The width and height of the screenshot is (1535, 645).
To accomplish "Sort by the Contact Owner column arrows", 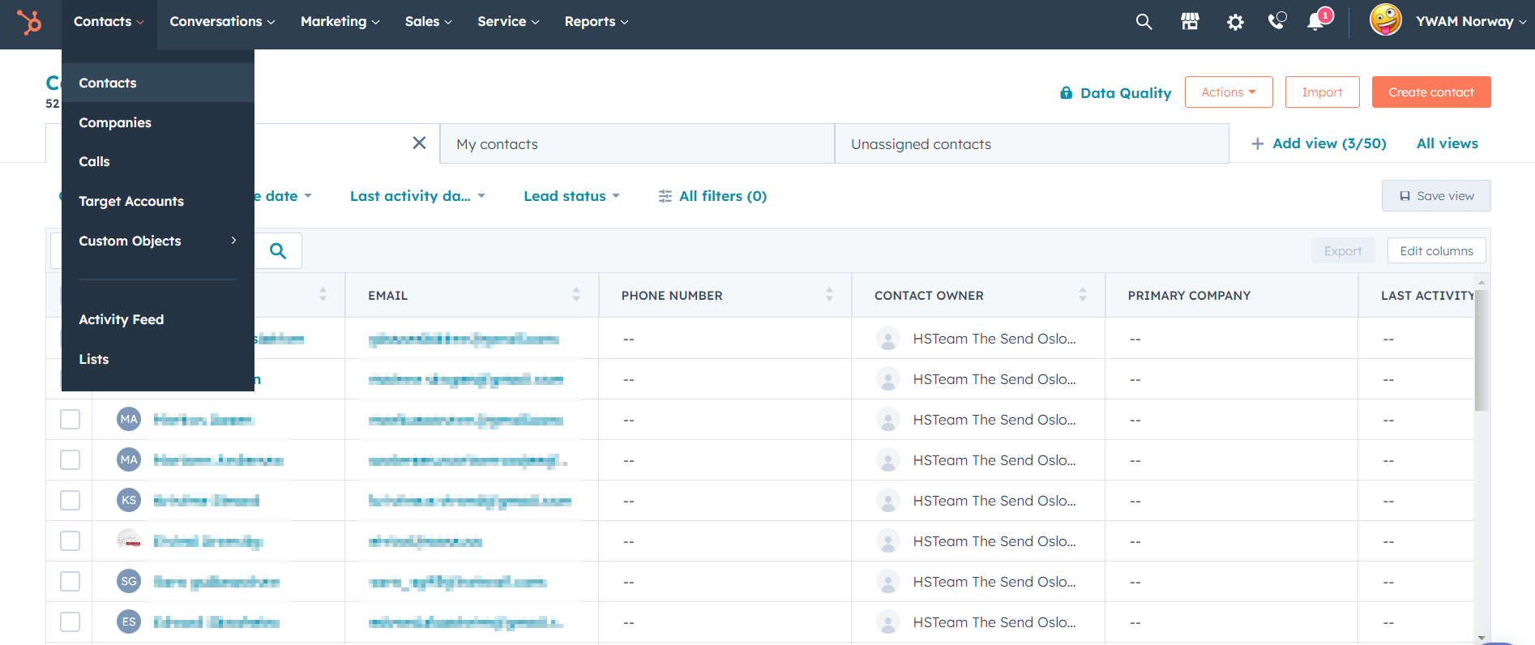I will pos(1083,295).
